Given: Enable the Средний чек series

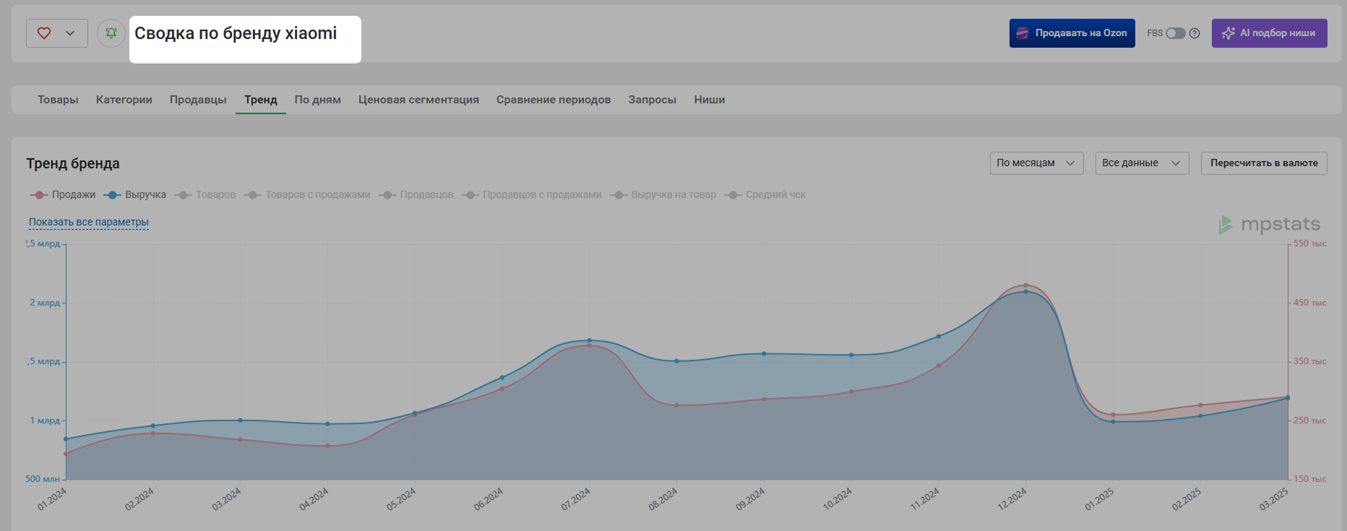Looking at the screenshot, I should coord(765,195).
